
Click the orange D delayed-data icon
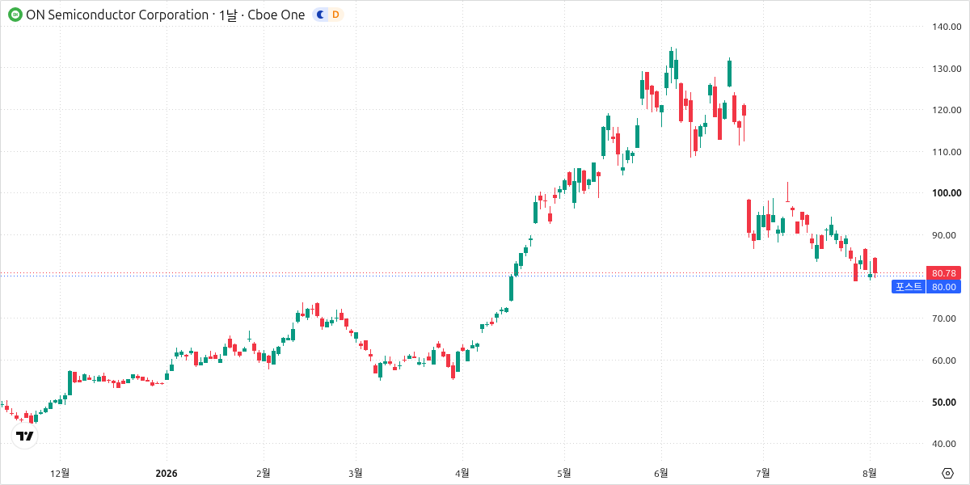[335, 15]
